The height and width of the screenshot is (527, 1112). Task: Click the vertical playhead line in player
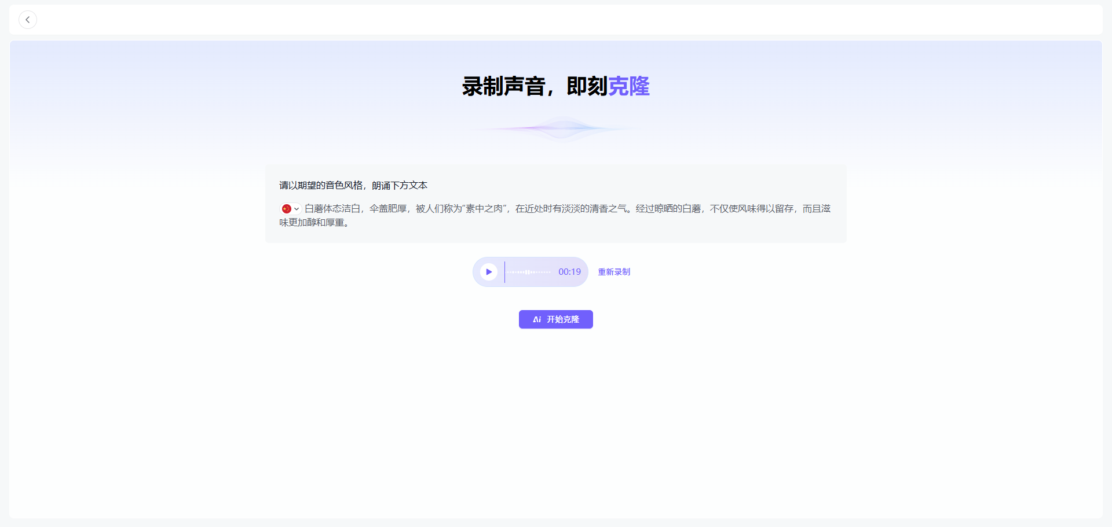tap(504, 272)
